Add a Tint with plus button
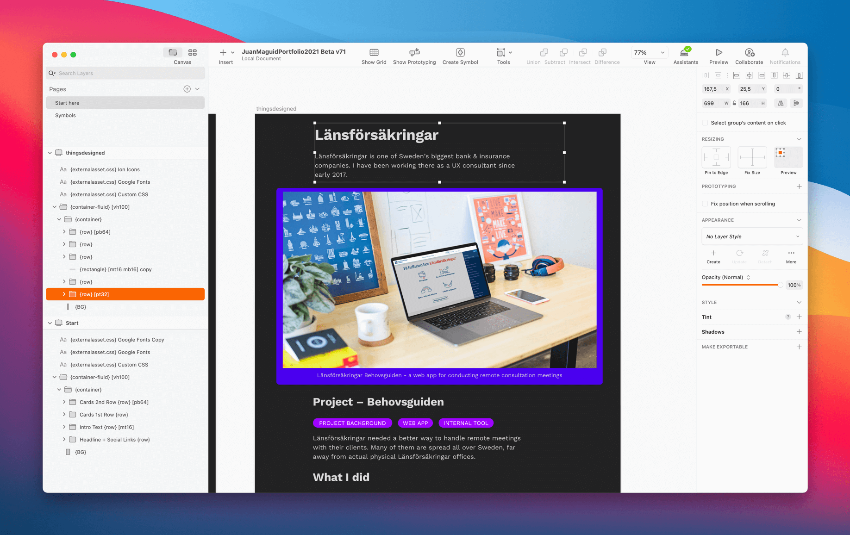The width and height of the screenshot is (850, 535). click(x=799, y=317)
